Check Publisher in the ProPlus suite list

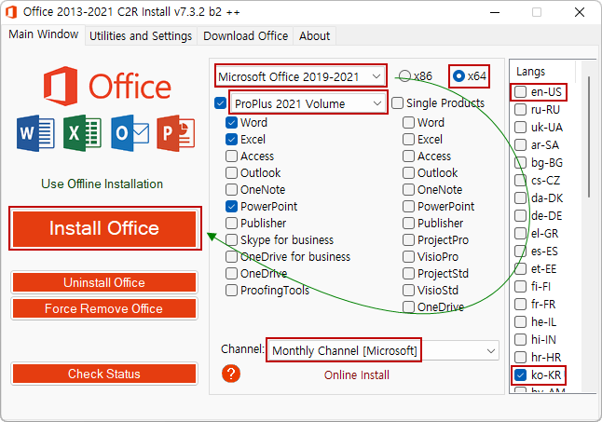point(231,223)
